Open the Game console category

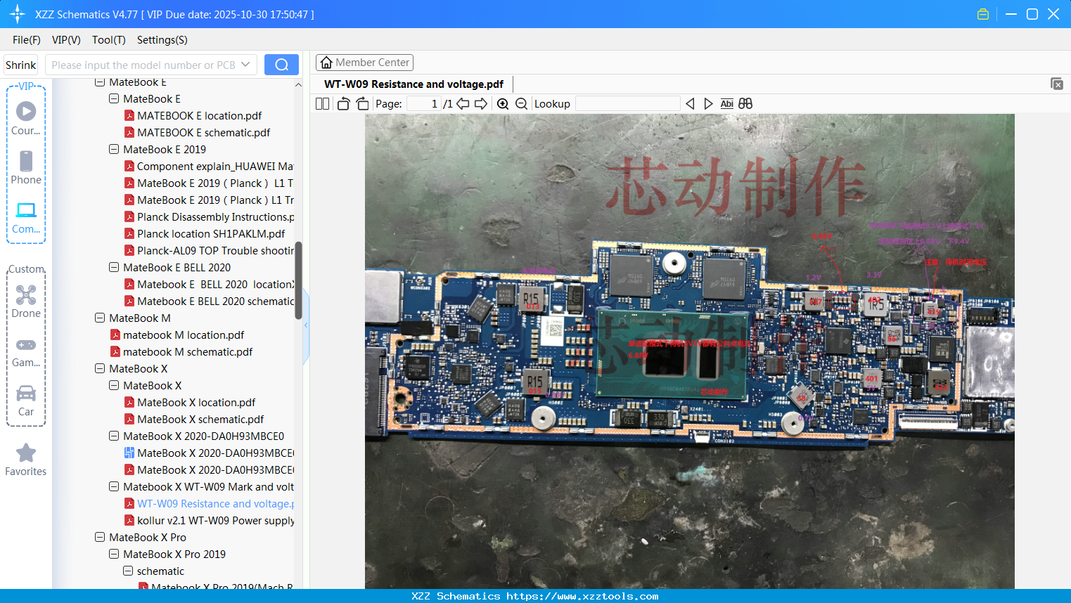[x=26, y=351]
